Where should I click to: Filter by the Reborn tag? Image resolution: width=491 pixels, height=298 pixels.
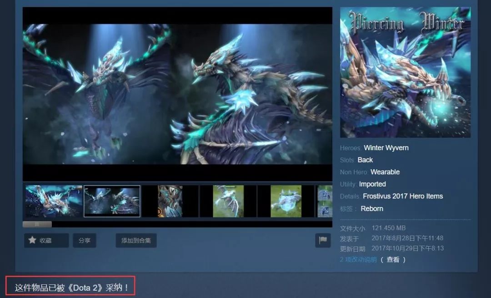click(372, 208)
